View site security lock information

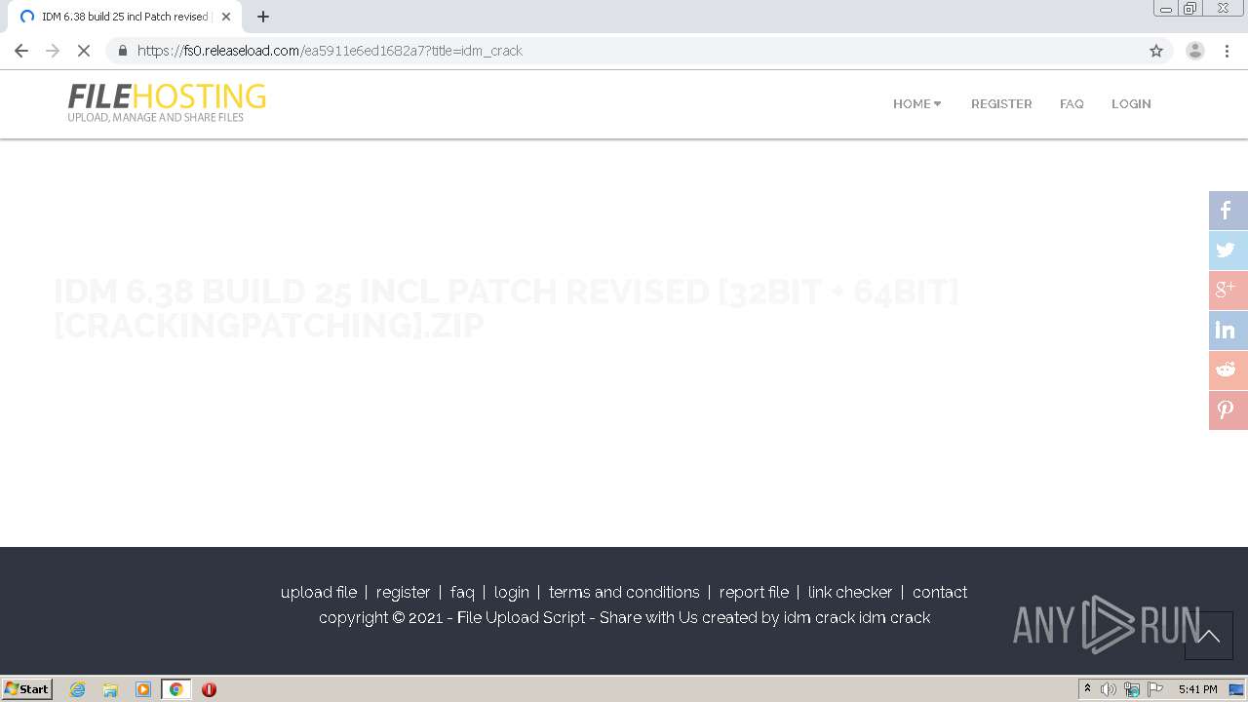coord(123,51)
